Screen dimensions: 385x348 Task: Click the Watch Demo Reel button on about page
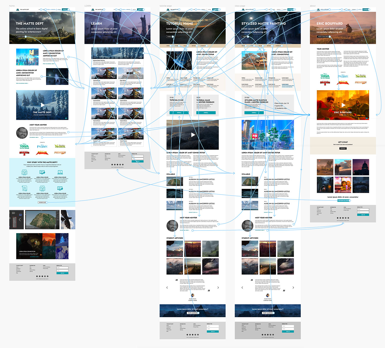coord(323,37)
